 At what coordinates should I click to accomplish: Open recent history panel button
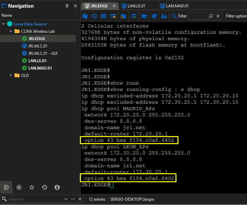(x=44, y=187)
